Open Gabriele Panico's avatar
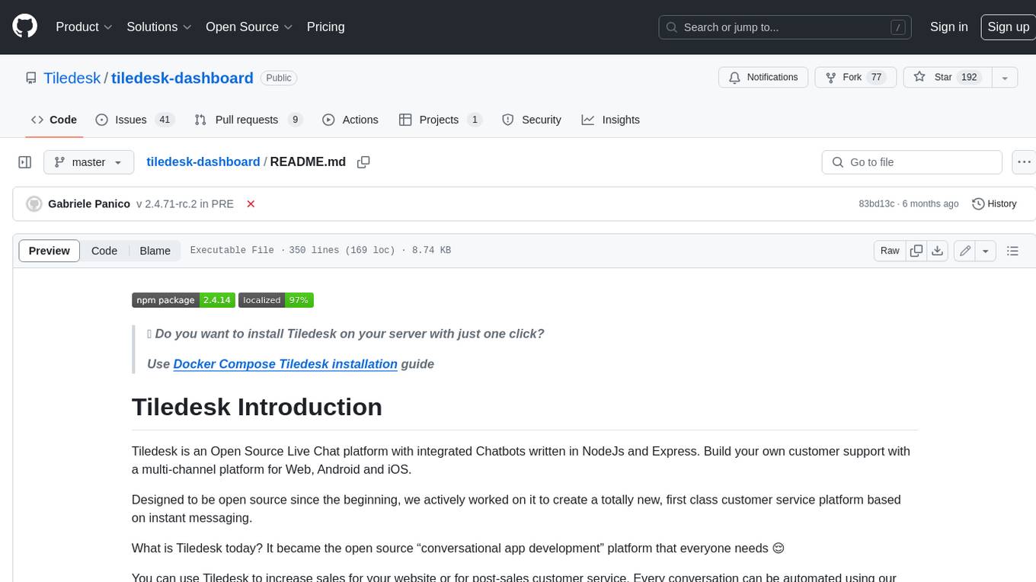 34,204
